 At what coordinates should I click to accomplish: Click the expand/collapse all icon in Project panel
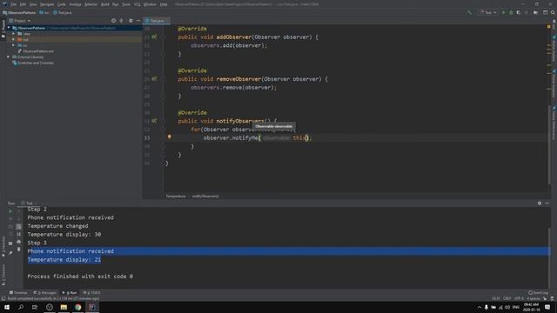tap(122, 21)
